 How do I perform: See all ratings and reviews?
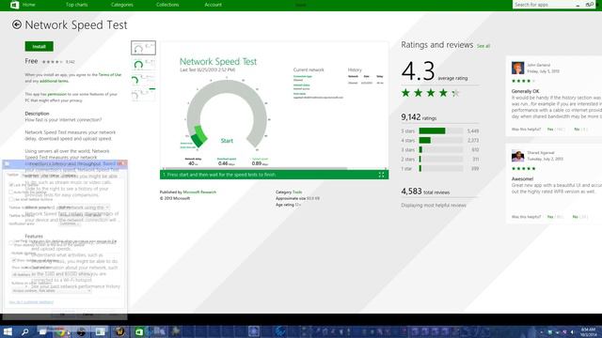coord(483,46)
